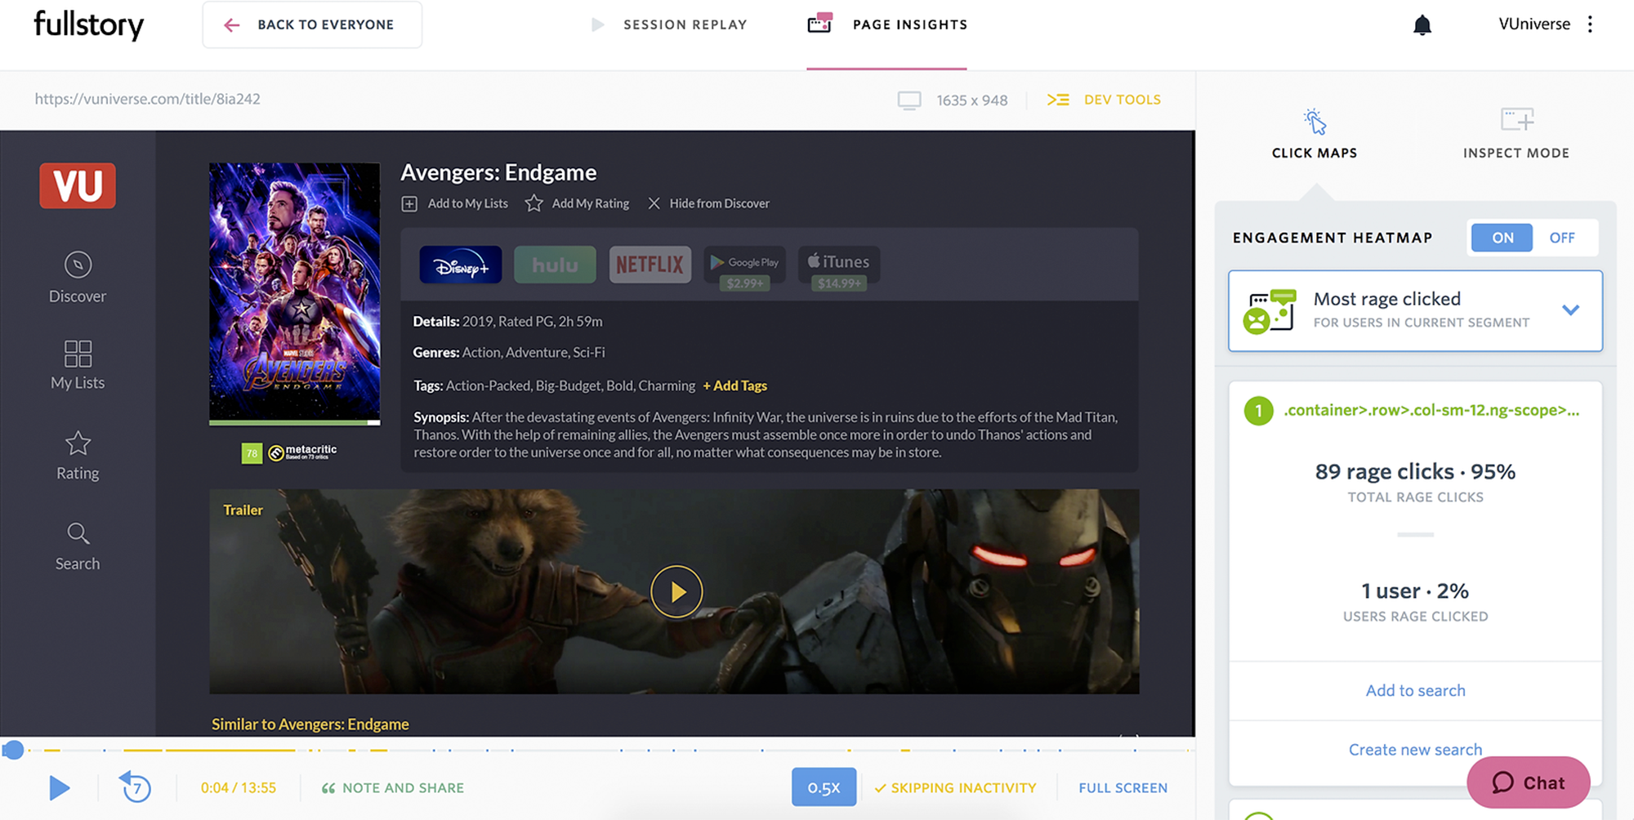The width and height of the screenshot is (1634, 820).
Task: Enter Full Screen mode
Action: [x=1123, y=788]
